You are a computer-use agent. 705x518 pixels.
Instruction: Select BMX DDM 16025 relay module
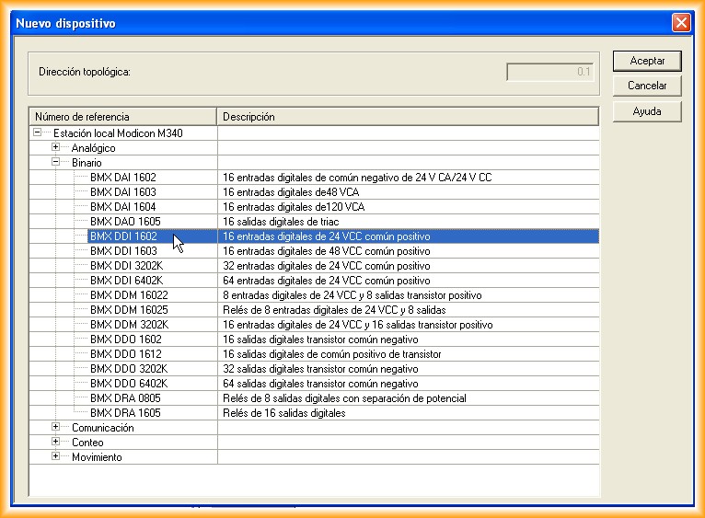tap(129, 309)
